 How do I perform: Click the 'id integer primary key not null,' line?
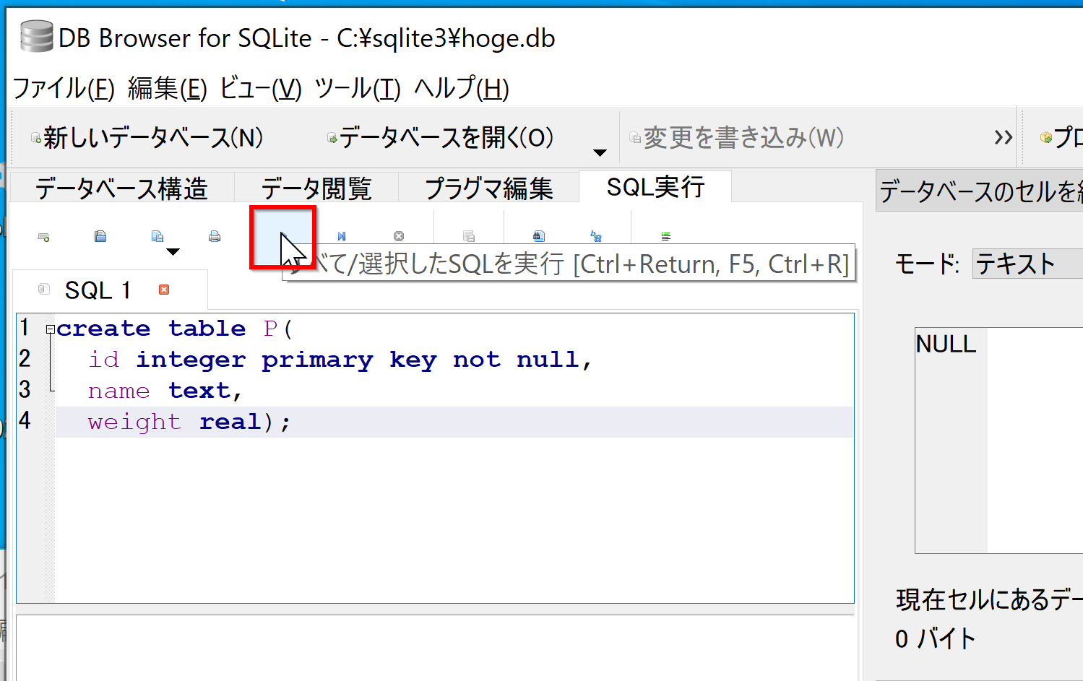(x=340, y=360)
